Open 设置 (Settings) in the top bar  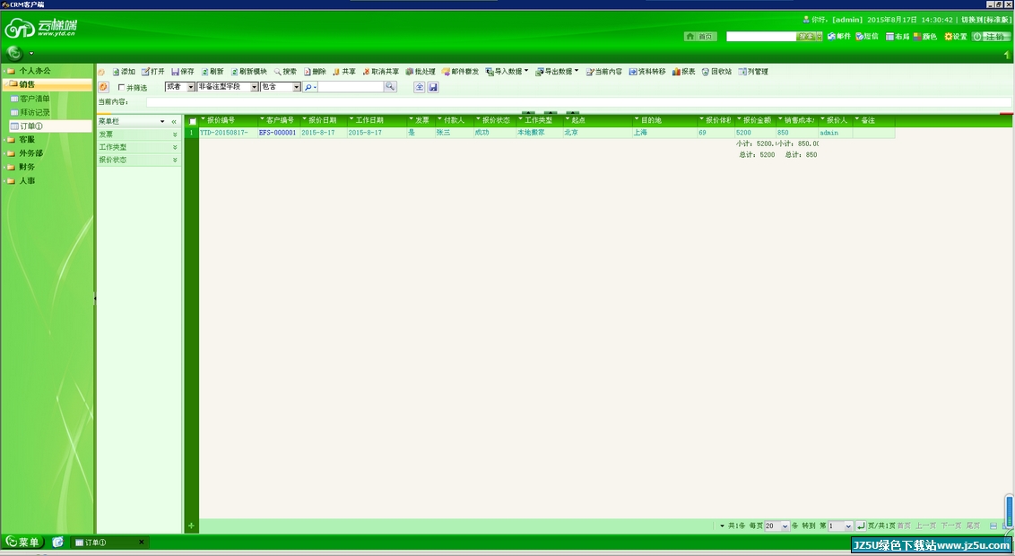pyautogui.click(x=956, y=37)
